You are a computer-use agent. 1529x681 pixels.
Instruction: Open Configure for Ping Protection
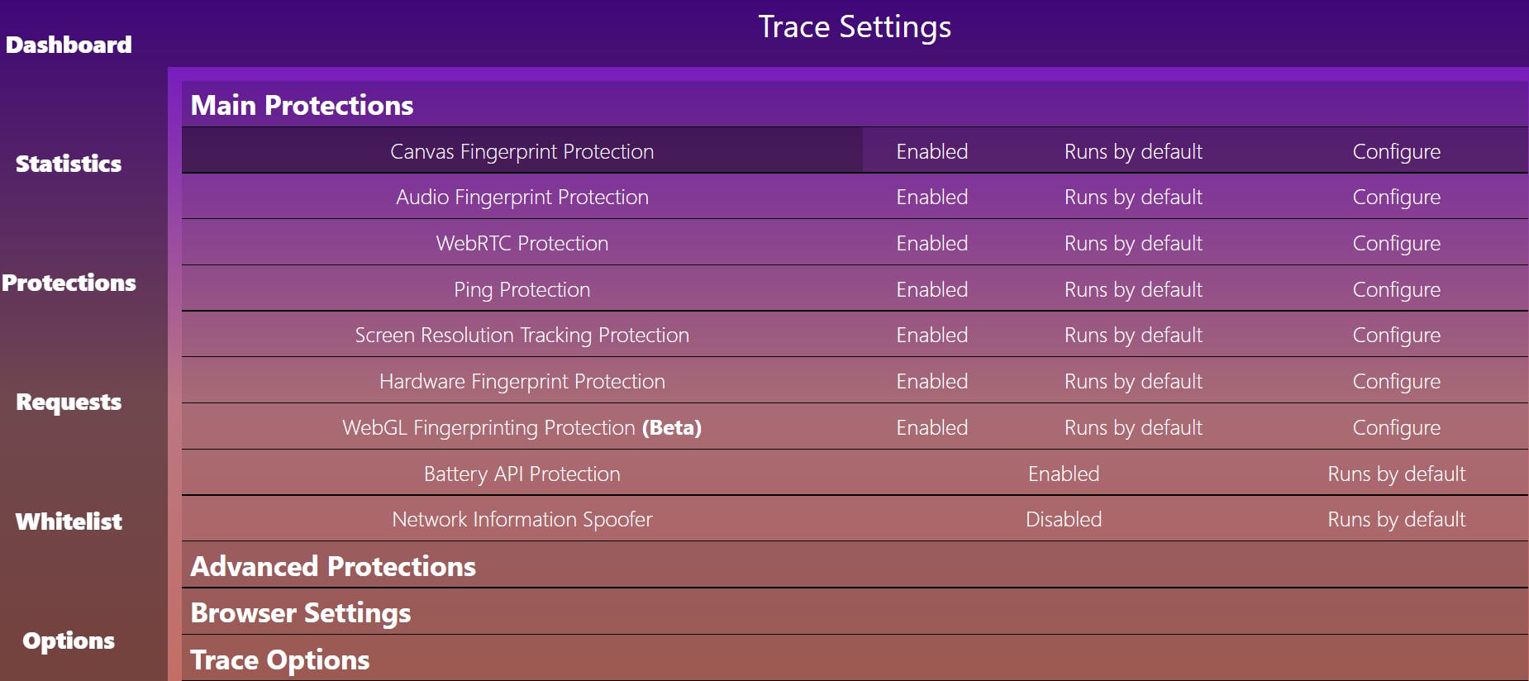(1396, 289)
